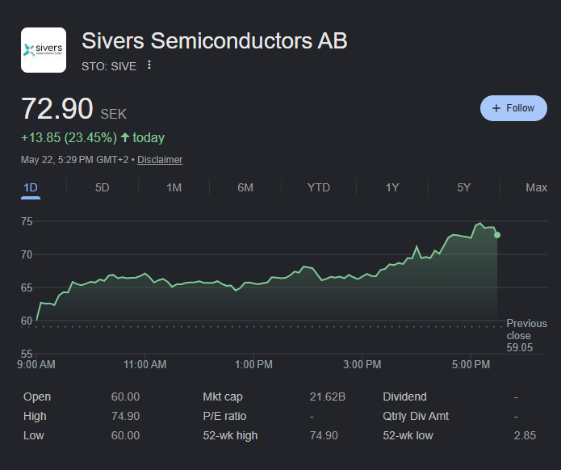Click the 70 y-axis label
561x470 pixels.
(27, 254)
